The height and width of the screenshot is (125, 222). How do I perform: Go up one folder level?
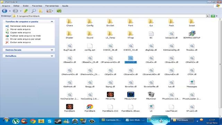(x=26, y=11)
